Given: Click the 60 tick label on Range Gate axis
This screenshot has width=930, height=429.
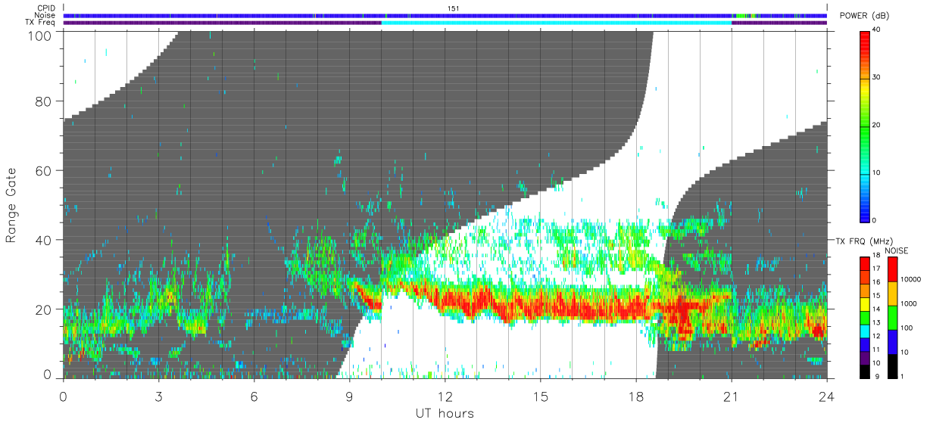Looking at the screenshot, I should [x=43, y=170].
